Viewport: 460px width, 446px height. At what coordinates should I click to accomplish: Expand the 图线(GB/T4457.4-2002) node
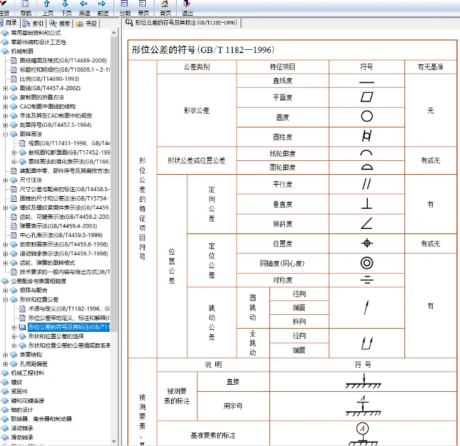pyautogui.click(x=5, y=88)
